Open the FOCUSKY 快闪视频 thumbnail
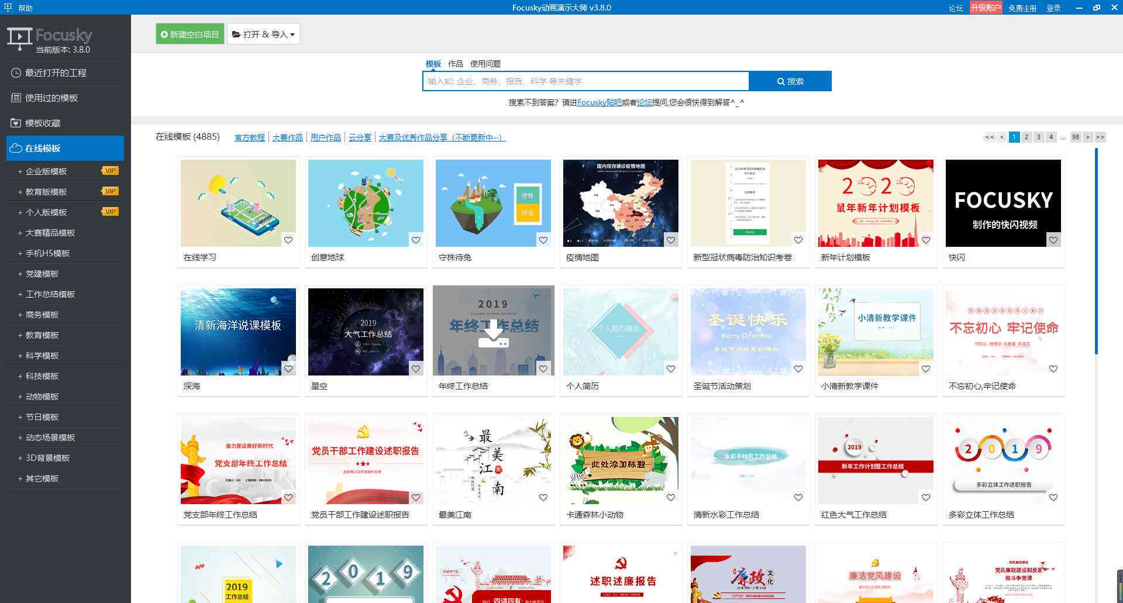The width and height of the screenshot is (1123, 603). point(1003,203)
